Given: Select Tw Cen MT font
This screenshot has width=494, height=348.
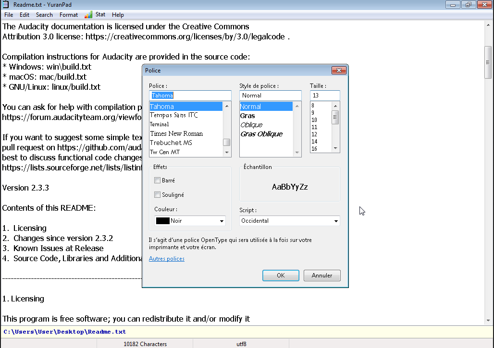Looking at the screenshot, I should pos(186,152).
